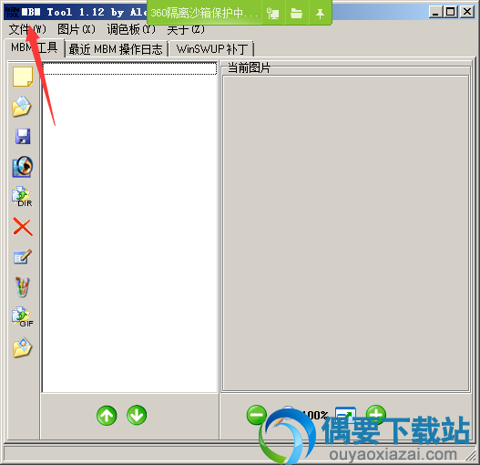Viewport: 480px width, 465px height.
Task: Open the 文件 (W) menu
Action: 27,29
